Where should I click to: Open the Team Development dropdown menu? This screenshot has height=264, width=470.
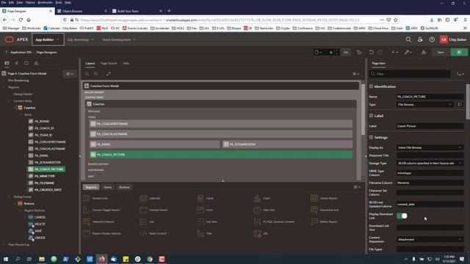[119, 40]
